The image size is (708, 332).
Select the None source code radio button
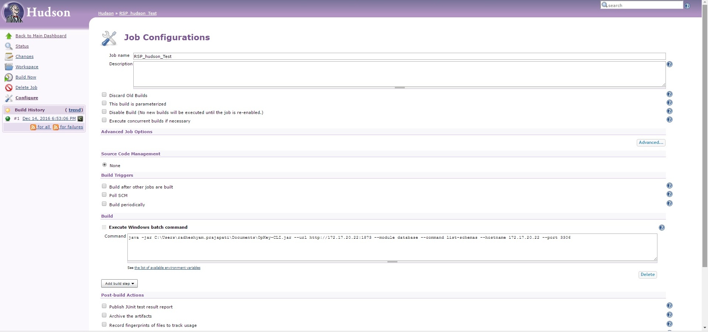pos(105,165)
